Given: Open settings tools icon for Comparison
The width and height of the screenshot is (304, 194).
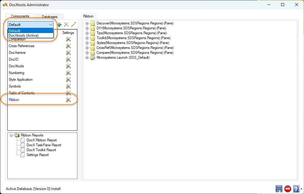Looking at the screenshot, I should (69, 39).
